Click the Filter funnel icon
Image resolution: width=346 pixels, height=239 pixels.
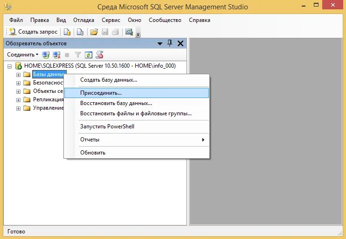(78, 55)
